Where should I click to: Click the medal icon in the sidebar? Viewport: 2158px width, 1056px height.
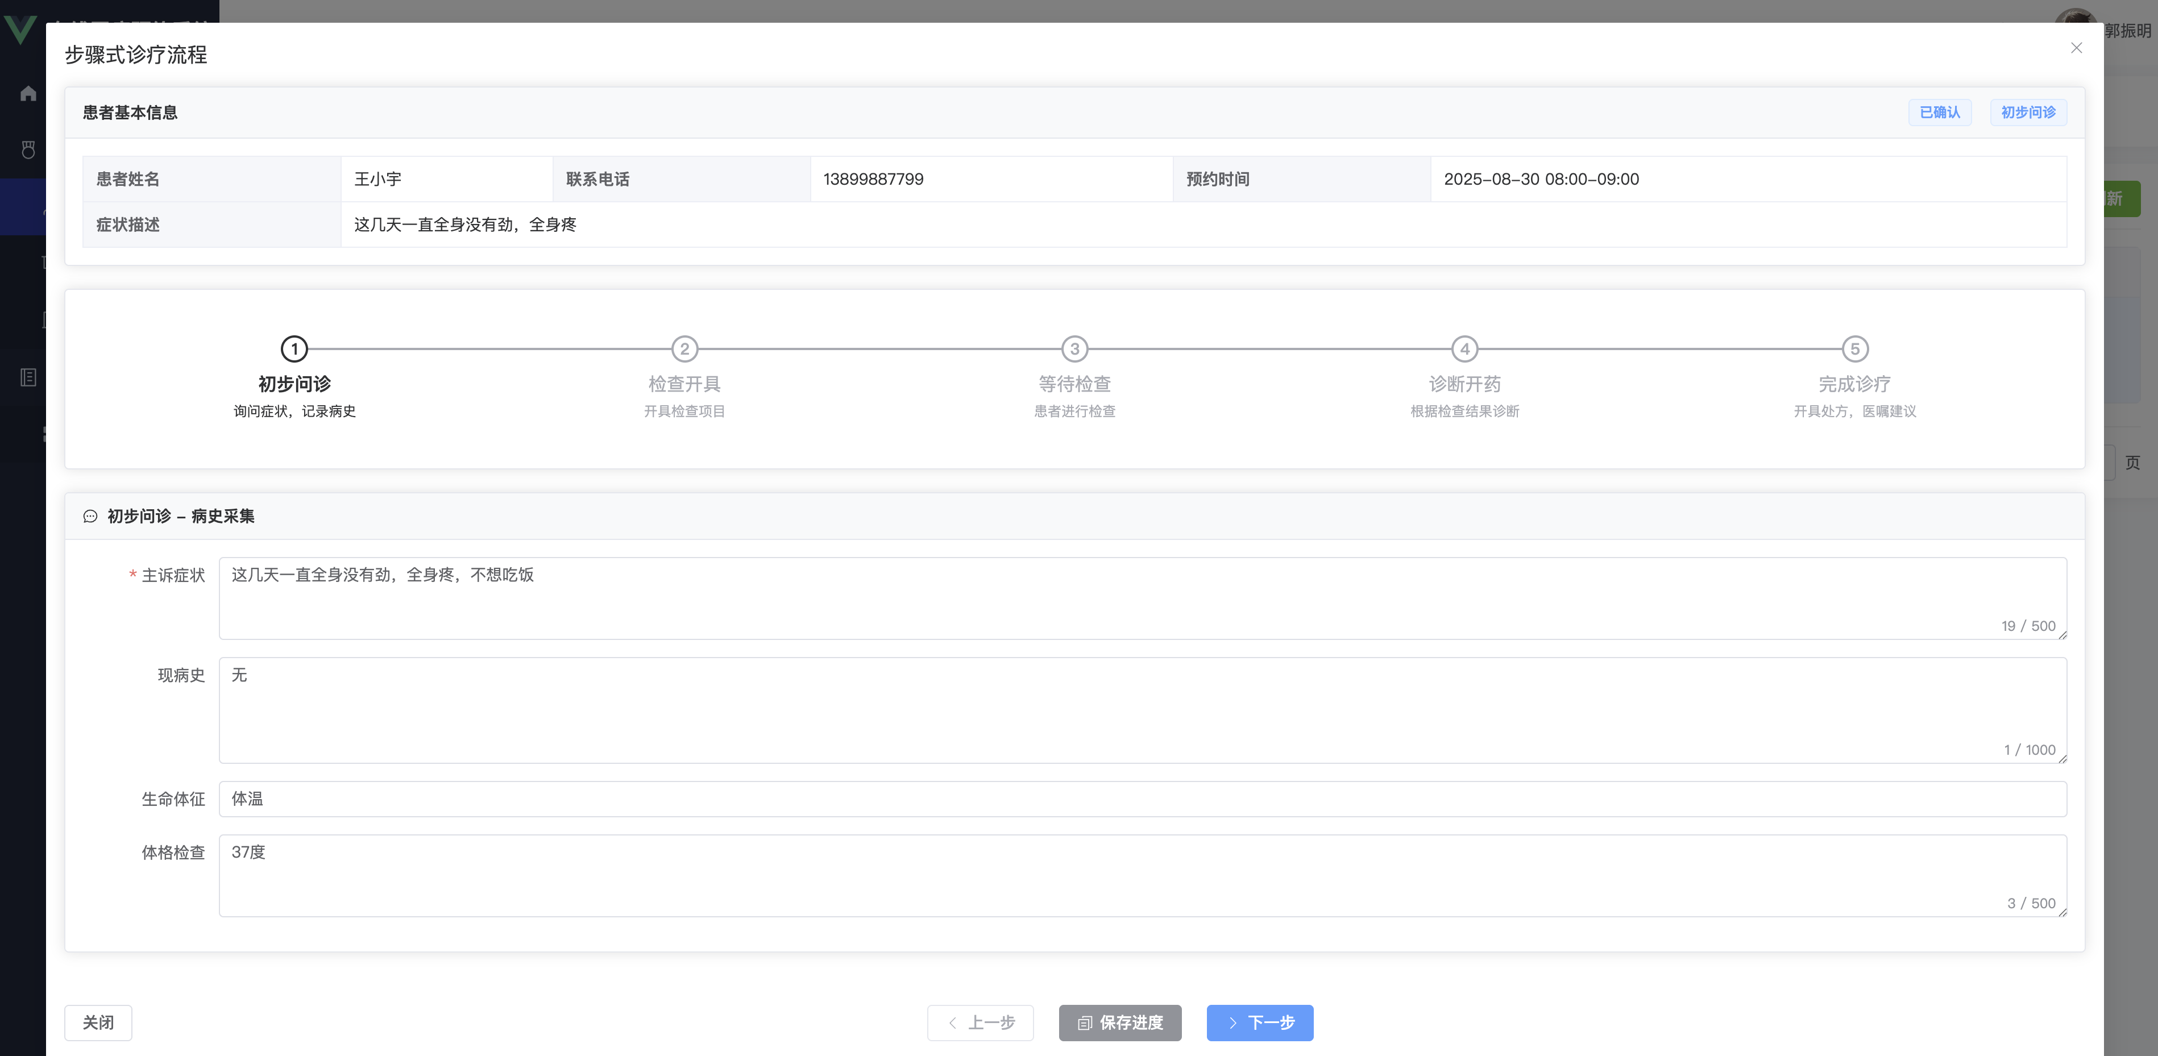coord(28,150)
